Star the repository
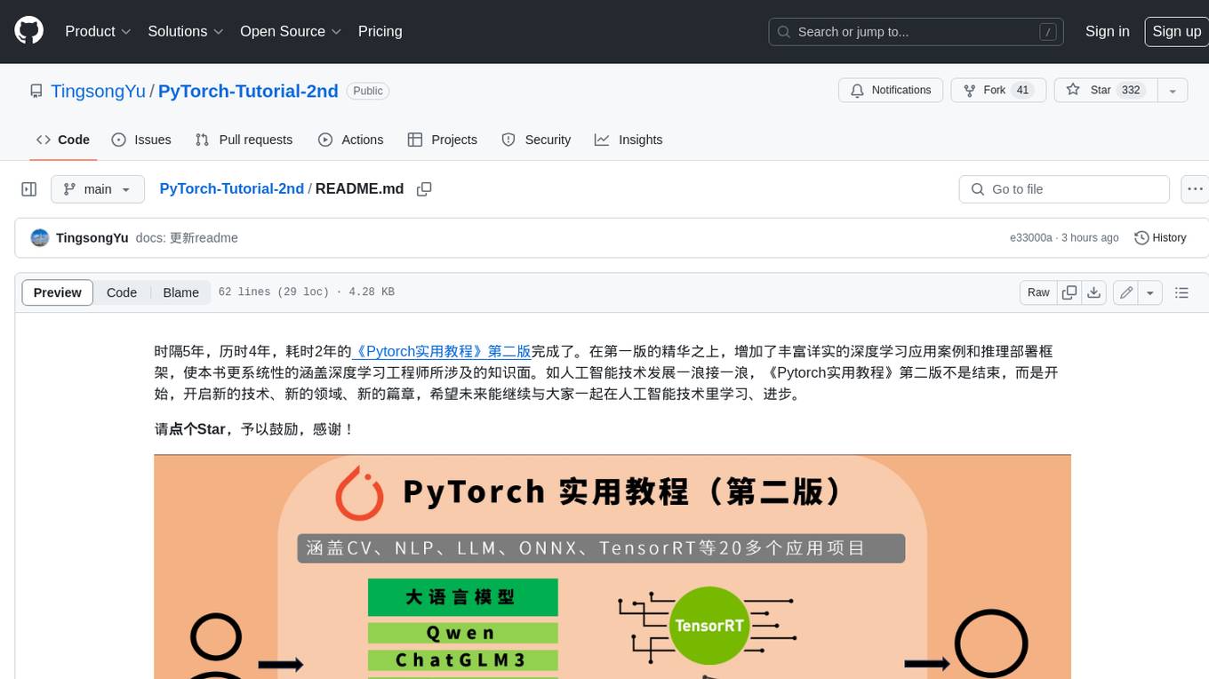 pos(1105,90)
